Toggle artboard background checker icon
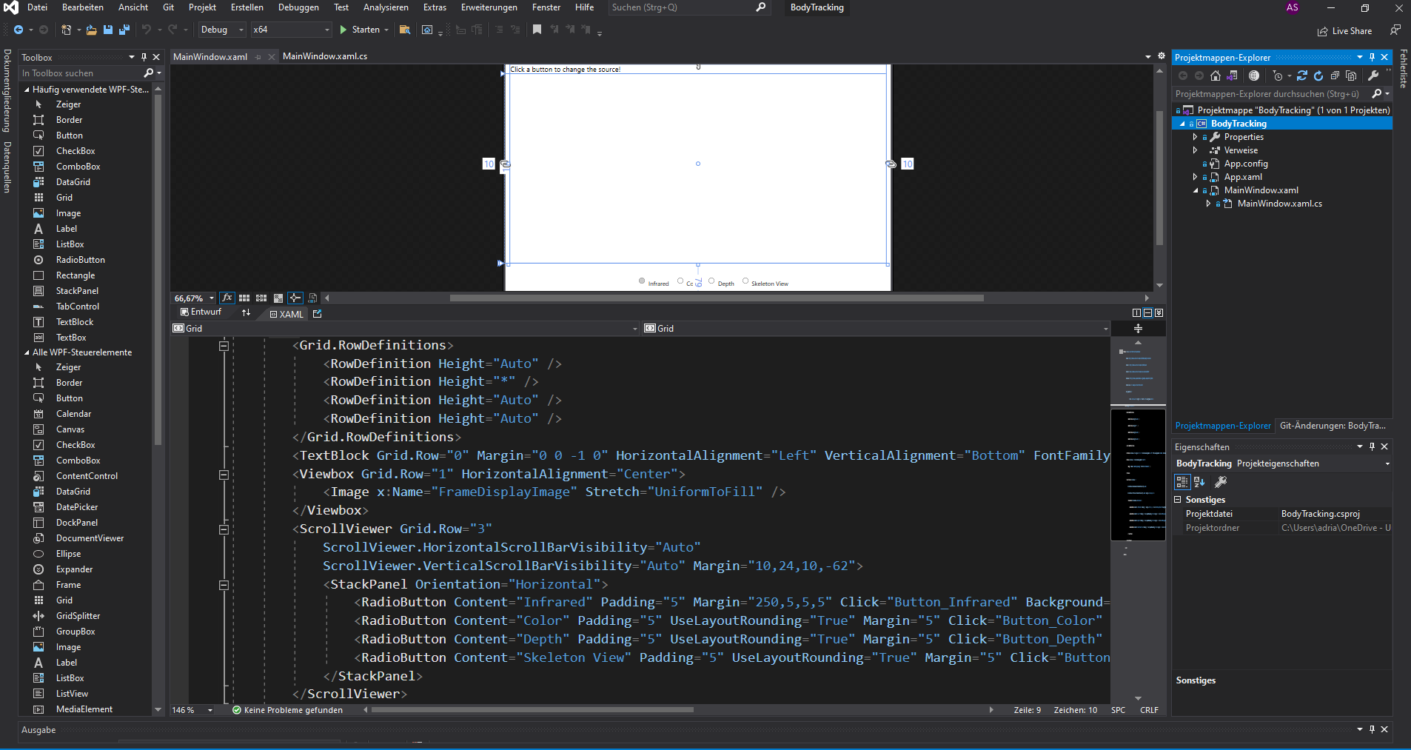This screenshot has width=1411, height=750. coord(278,298)
